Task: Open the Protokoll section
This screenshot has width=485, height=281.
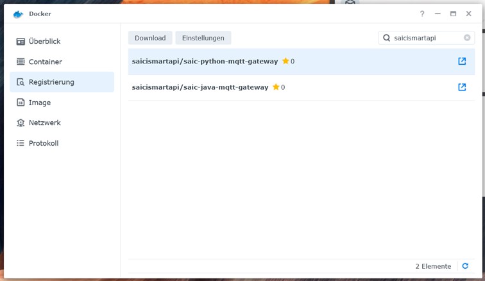Action: tap(62, 143)
